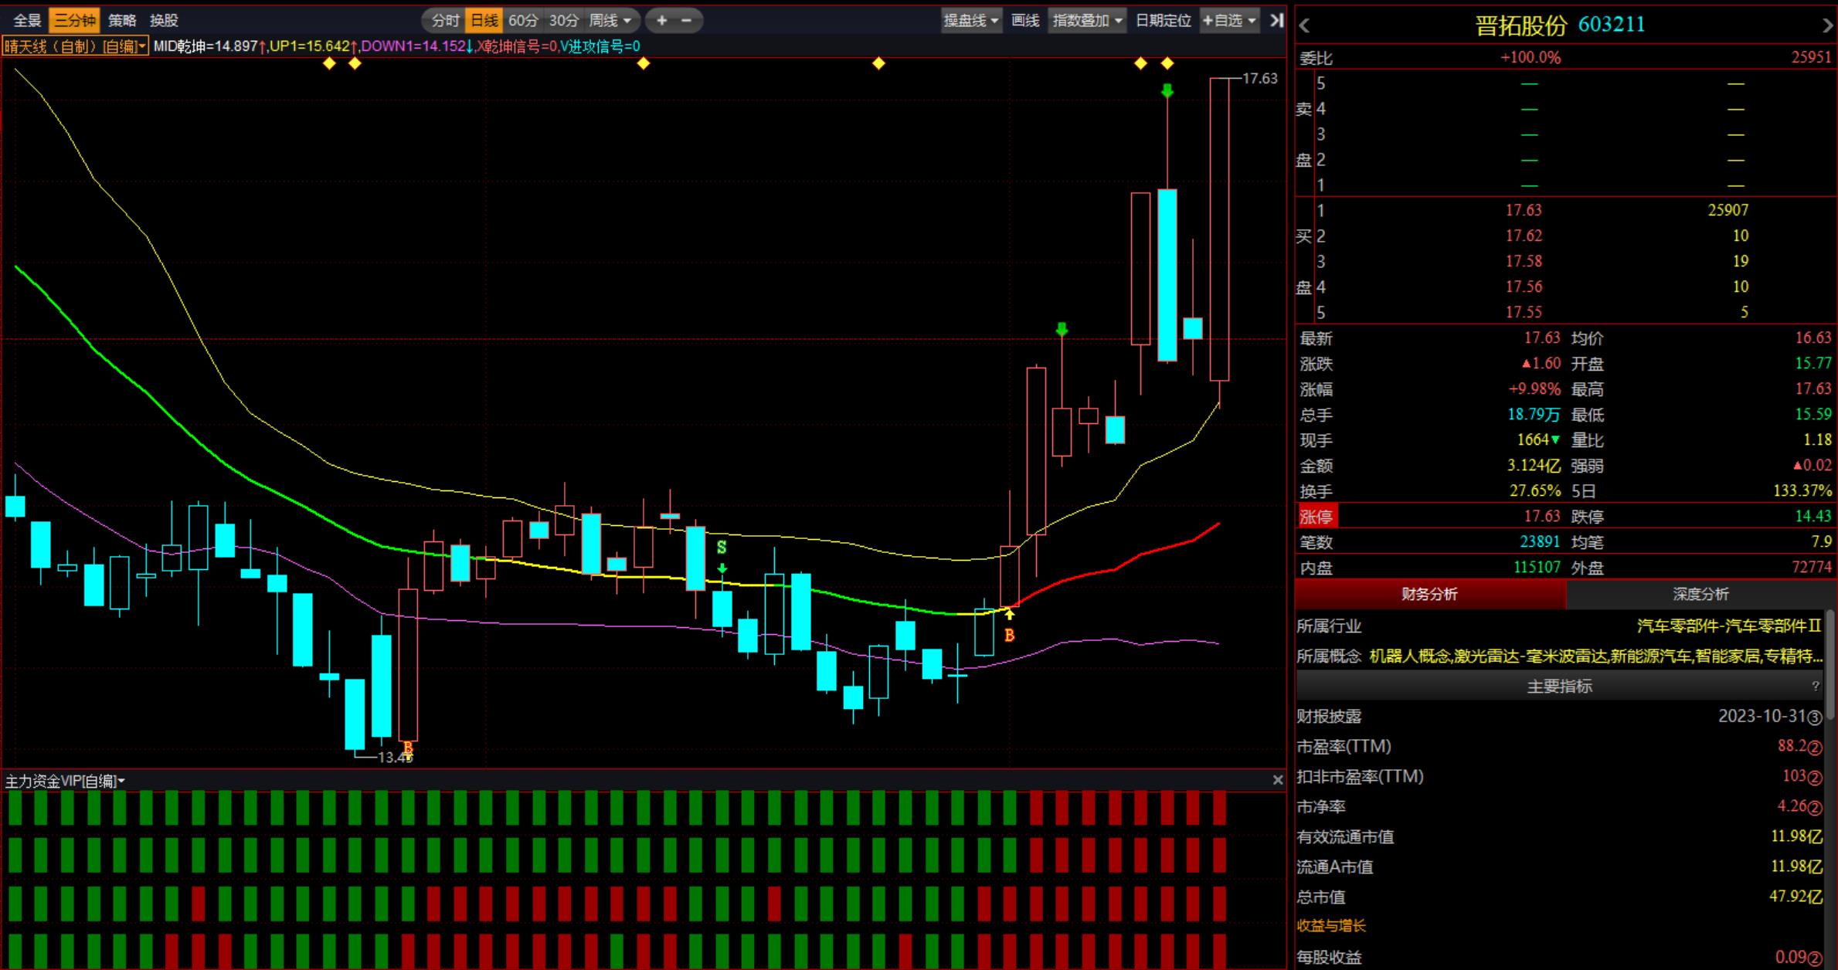1838x970 pixels.
Task: Expand the 操盘线 dropdown
Action: (x=971, y=21)
